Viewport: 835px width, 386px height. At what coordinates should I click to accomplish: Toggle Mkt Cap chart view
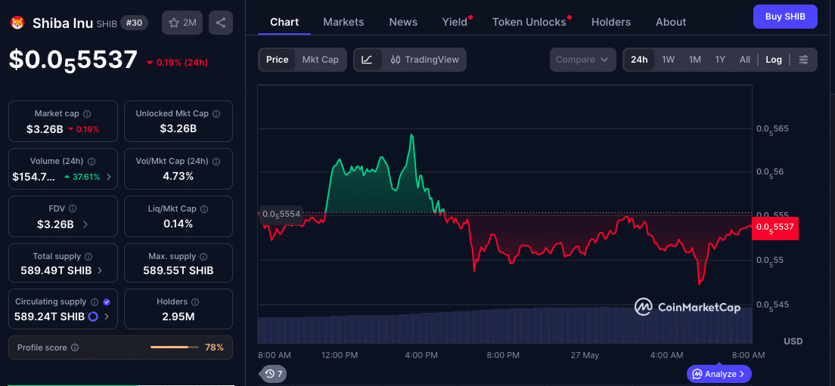321,60
